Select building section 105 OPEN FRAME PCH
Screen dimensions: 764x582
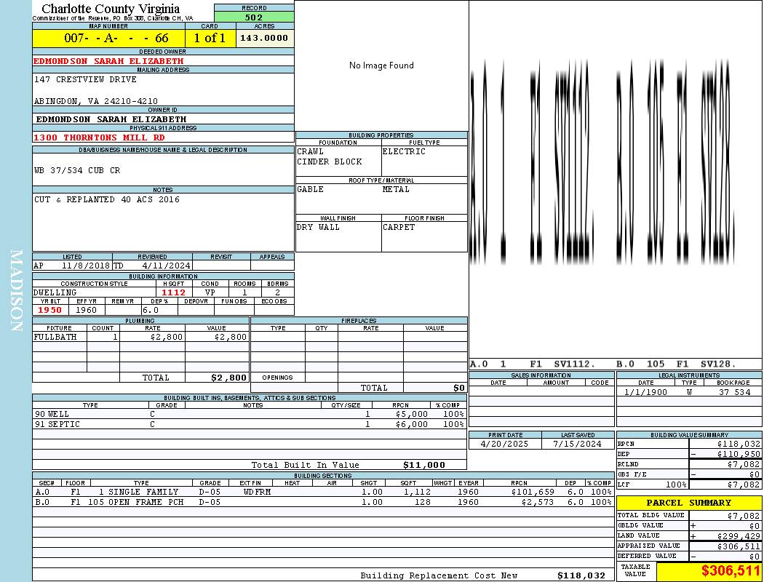pos(135,502)
